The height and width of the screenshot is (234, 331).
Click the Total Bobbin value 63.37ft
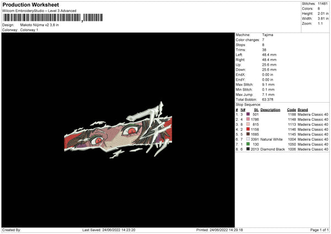point(268,99)
